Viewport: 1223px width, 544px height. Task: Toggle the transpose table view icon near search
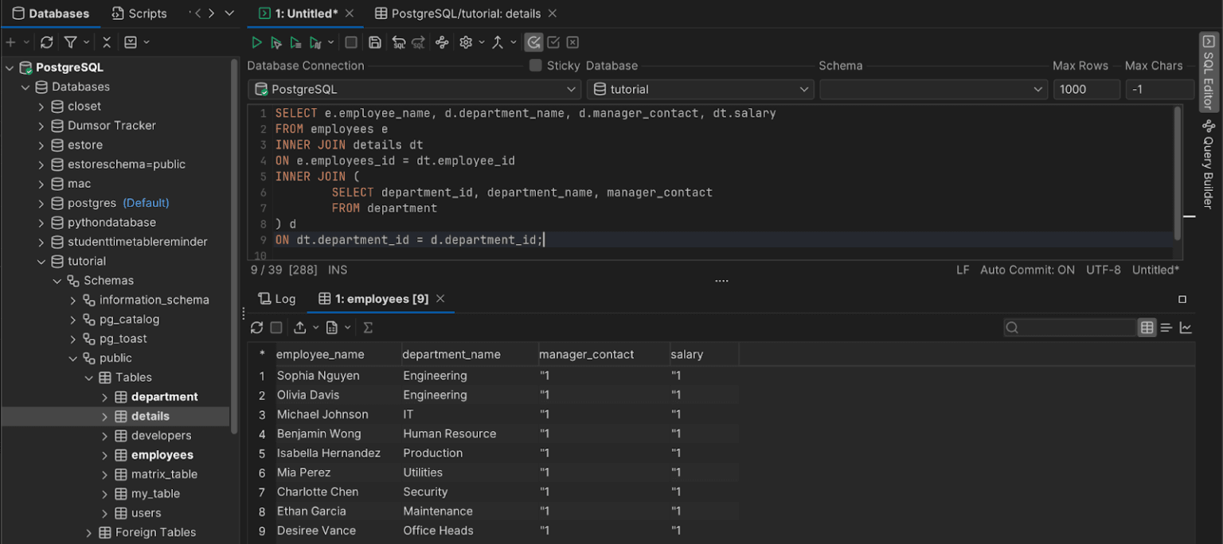click(x=1167, y=327)
